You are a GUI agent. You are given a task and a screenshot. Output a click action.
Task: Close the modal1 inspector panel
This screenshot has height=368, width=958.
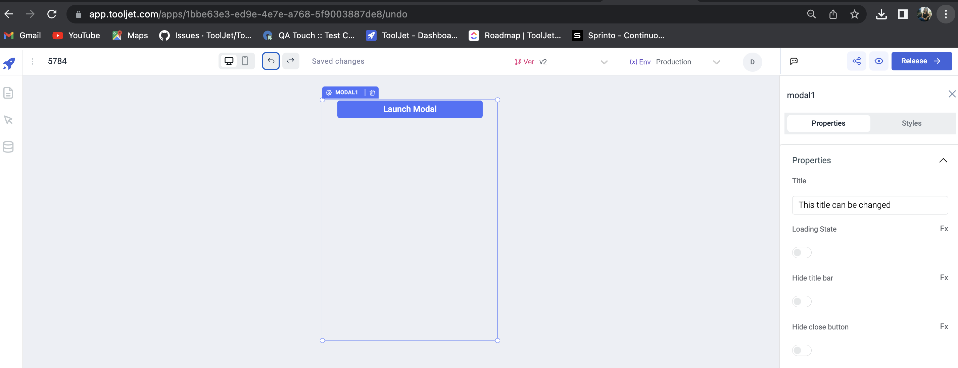pos(951,94)
